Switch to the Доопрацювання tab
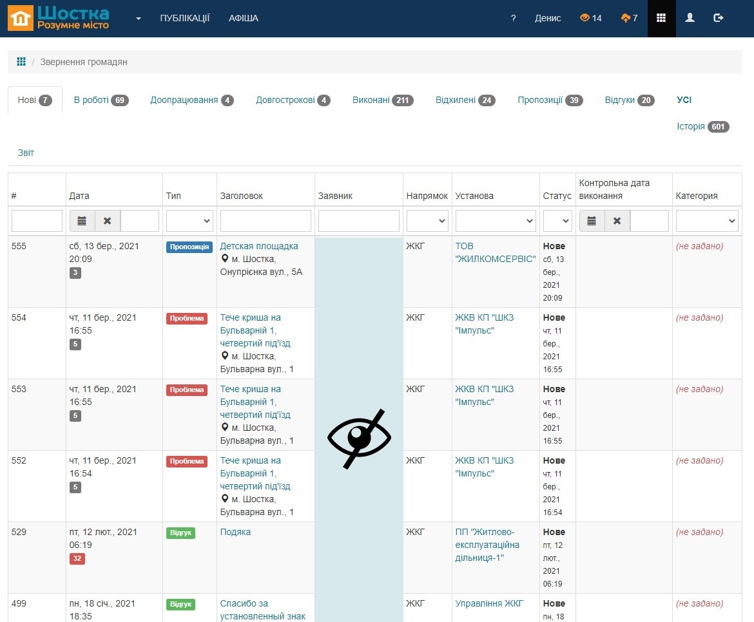754x622 pixels. pyautogui.click(x=192, y=100)
